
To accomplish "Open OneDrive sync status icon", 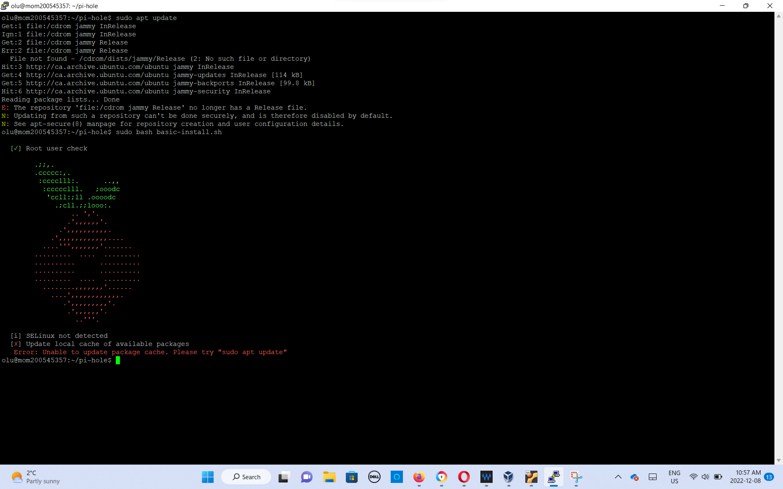I will (635, 478).
